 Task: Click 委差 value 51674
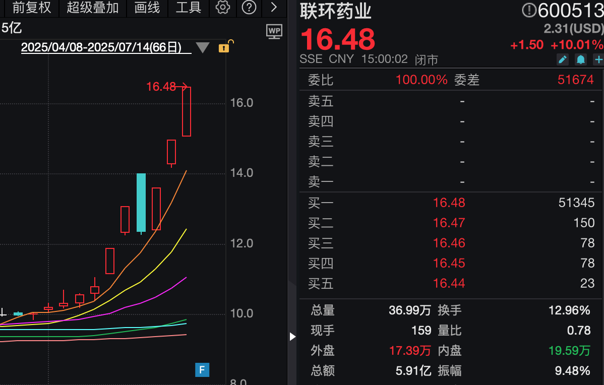575,80
